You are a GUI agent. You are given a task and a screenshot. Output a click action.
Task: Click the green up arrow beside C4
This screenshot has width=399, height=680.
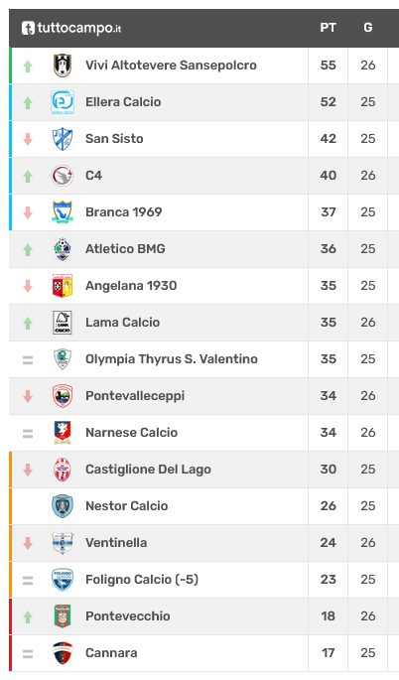(x=28, y=176)
